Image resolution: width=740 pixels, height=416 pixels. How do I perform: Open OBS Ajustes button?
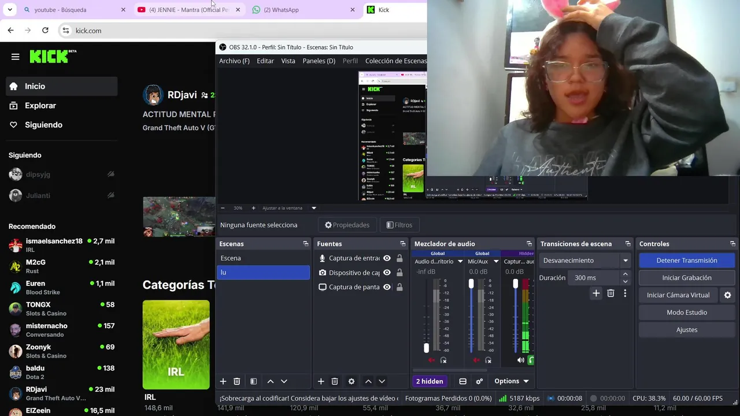click(x=687, y=330)
